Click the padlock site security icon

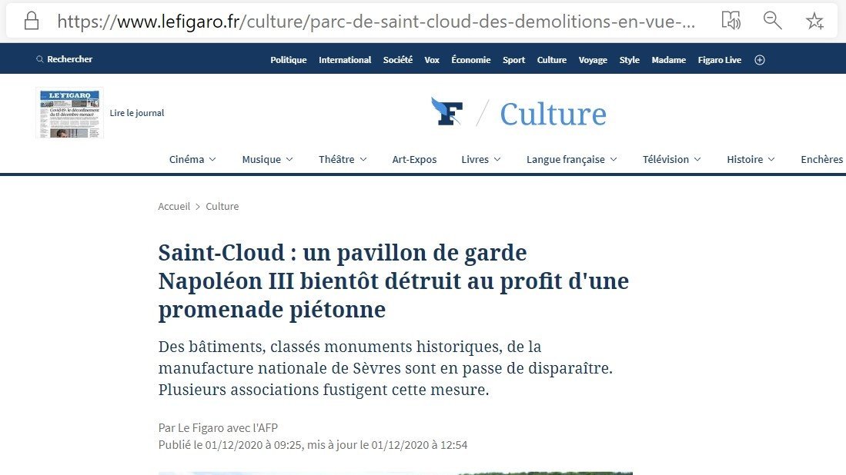coord(32,21)
